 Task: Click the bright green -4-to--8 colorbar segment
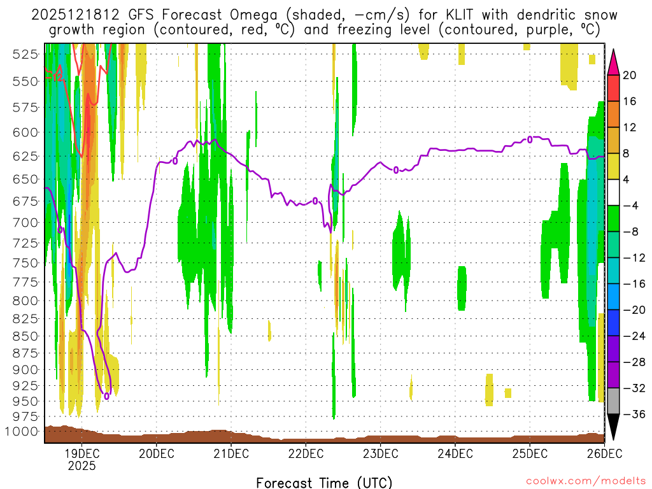coord(613,218)
